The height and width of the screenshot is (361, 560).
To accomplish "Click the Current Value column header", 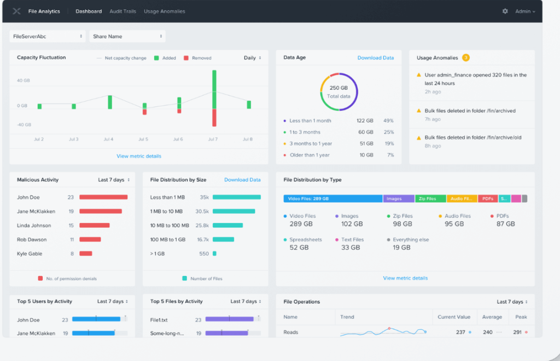I will [454, 317].
